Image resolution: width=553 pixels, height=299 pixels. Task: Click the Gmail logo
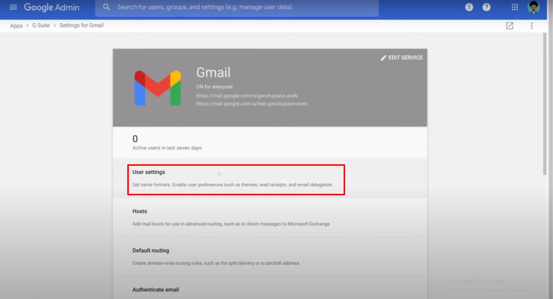click(x=157, y=88)
